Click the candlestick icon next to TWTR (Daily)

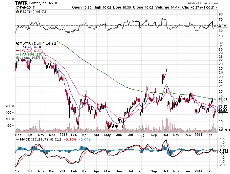(x=18, y=43)
